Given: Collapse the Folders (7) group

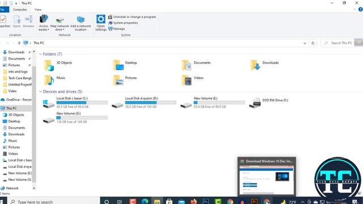Looking at the screenshot, I should [40, 54].
